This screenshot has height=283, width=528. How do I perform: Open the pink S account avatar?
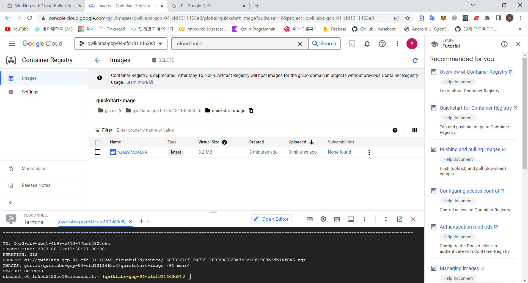click(x=412, y=44)
